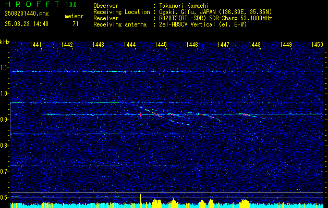Click the Receiver label
The width and height of the screenshot is (328, 208).
pyautogui.click(x=106, y=18)
